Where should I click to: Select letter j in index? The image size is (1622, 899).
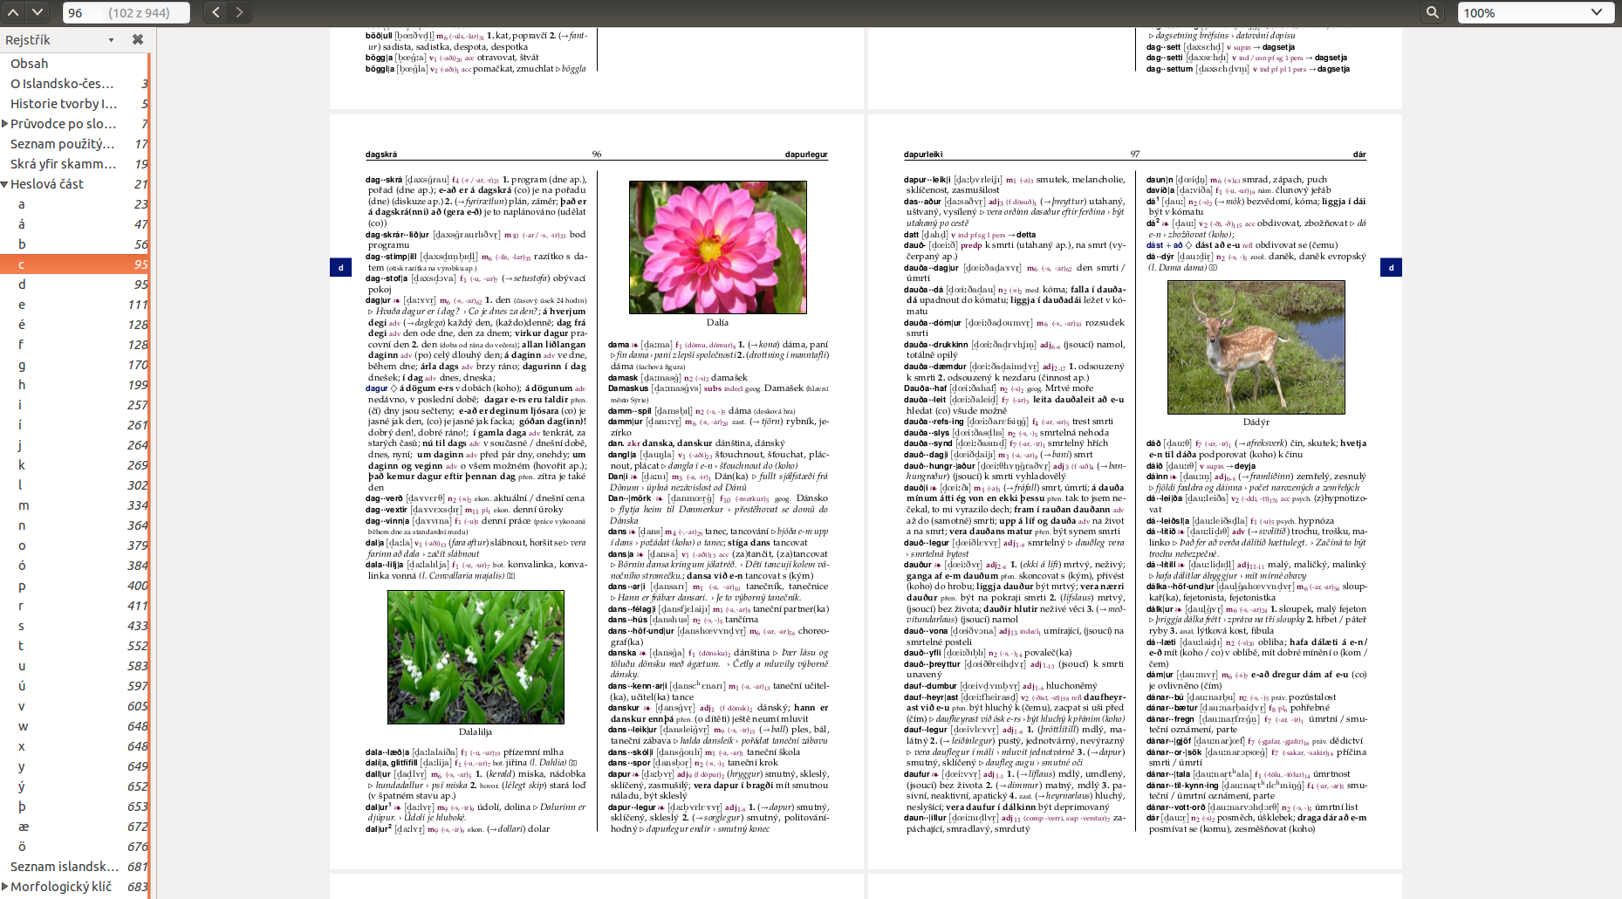coord(74,445)
